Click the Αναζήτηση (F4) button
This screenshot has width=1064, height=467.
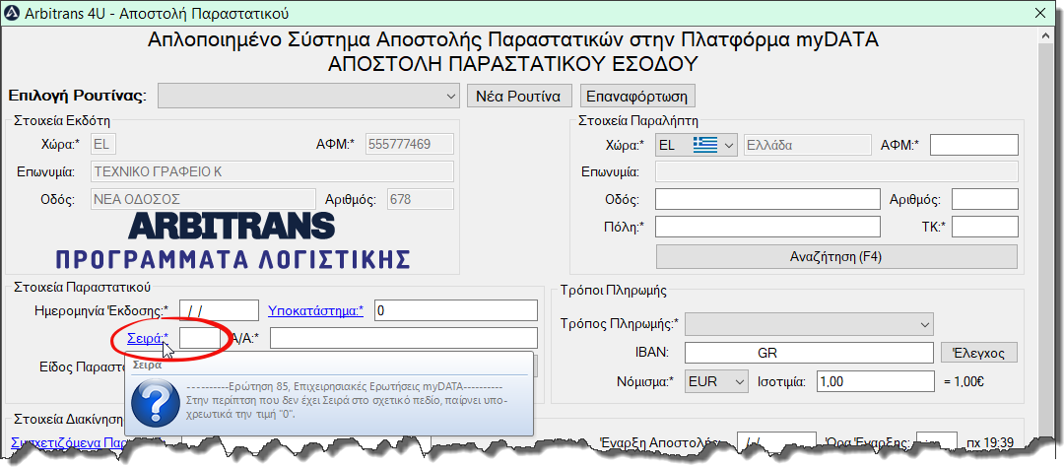836,256
